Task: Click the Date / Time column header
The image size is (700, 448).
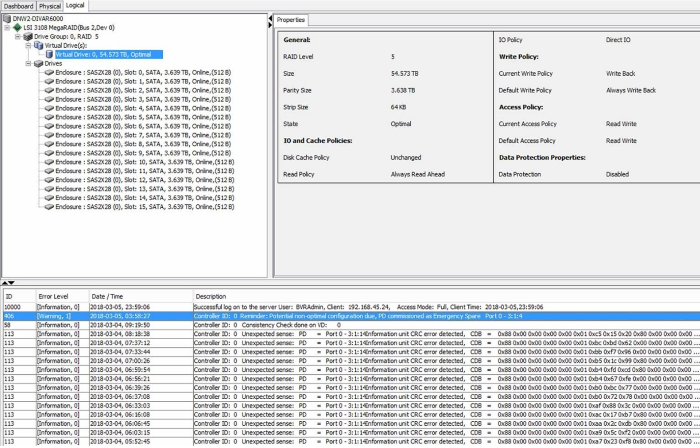Action: tap(107, 297)
